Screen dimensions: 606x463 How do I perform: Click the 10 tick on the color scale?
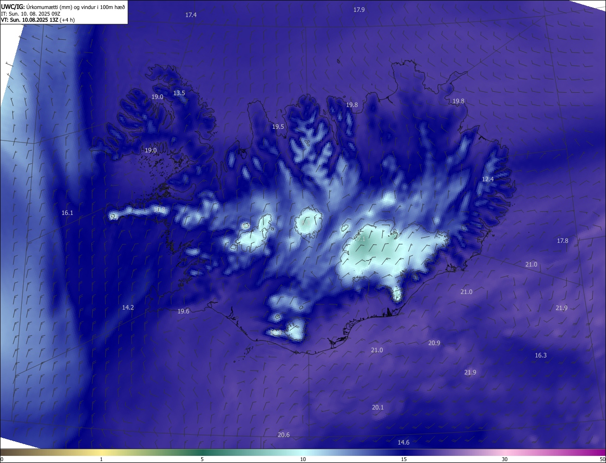point(303,460)
